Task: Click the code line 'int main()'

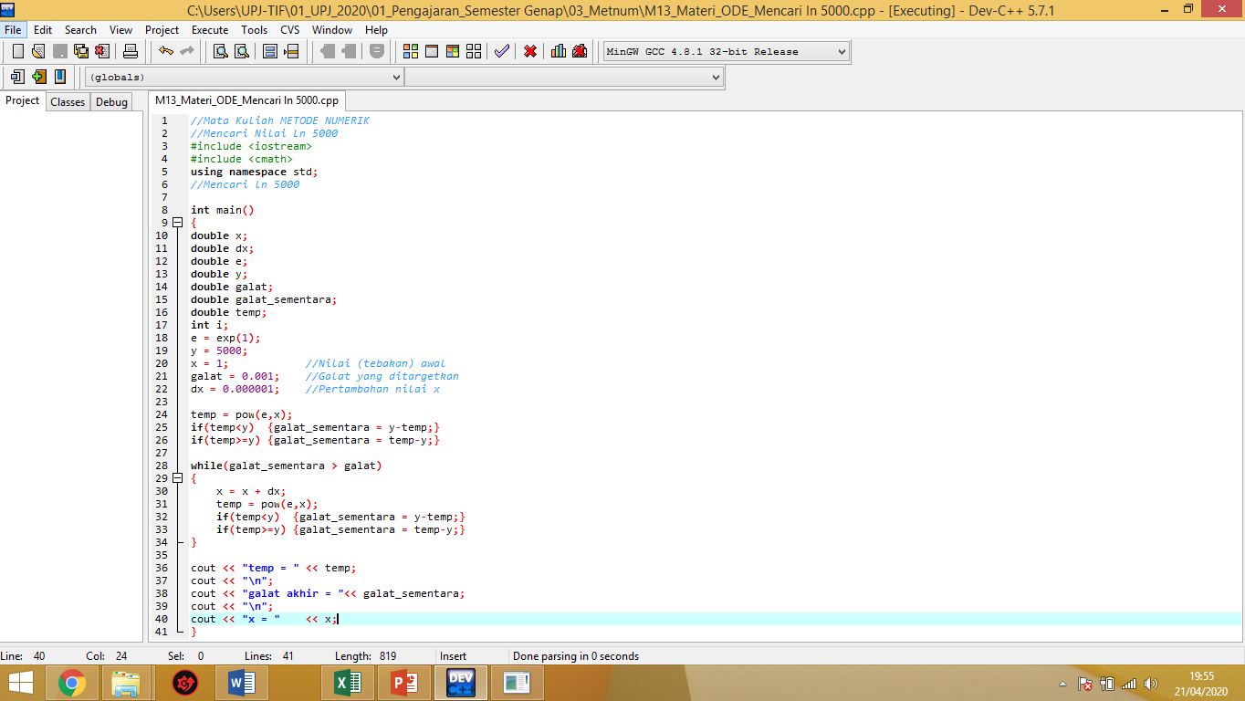Action: click(x=222, y=210)
